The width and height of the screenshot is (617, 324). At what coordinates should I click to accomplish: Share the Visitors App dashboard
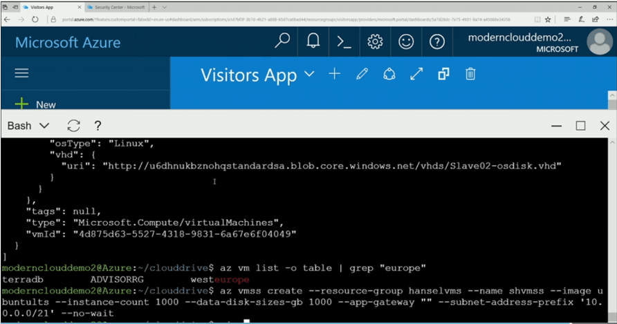pyautogui.click(x=389, y=74)
